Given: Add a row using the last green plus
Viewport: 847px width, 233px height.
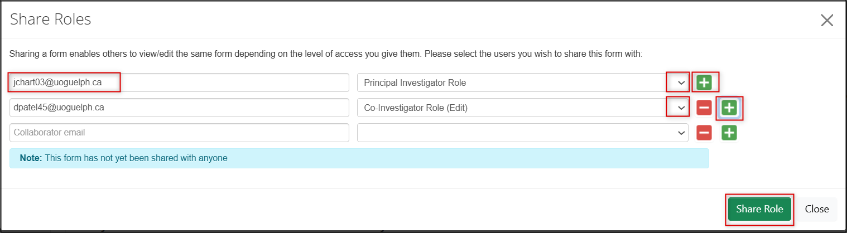Looking at the screenshot, I should (729, 133).
